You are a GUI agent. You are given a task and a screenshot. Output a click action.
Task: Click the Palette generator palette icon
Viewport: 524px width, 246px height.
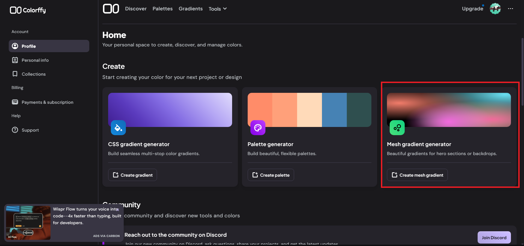[x=257, y=128]
